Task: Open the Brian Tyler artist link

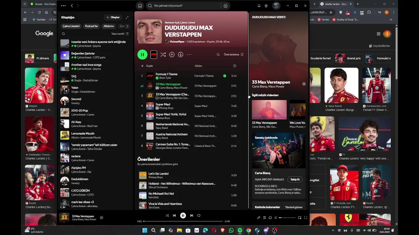Action: point(165,78)
